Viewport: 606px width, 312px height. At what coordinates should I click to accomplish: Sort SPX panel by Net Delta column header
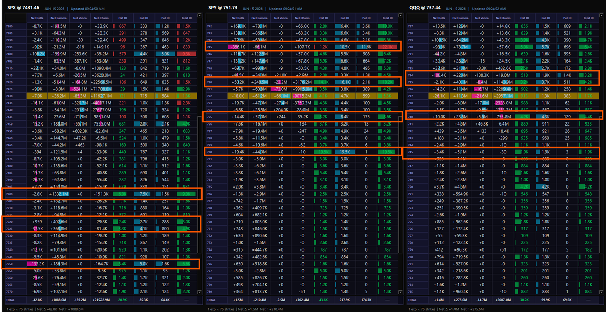[36, 17]
